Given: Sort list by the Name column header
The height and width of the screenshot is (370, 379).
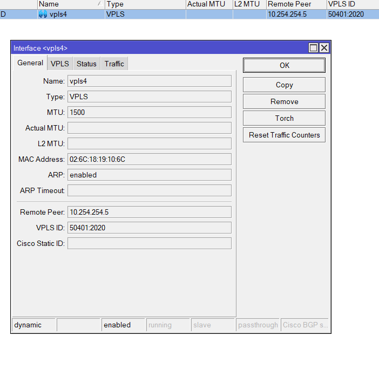Looking at the screenshot, I should coord(71,4).
